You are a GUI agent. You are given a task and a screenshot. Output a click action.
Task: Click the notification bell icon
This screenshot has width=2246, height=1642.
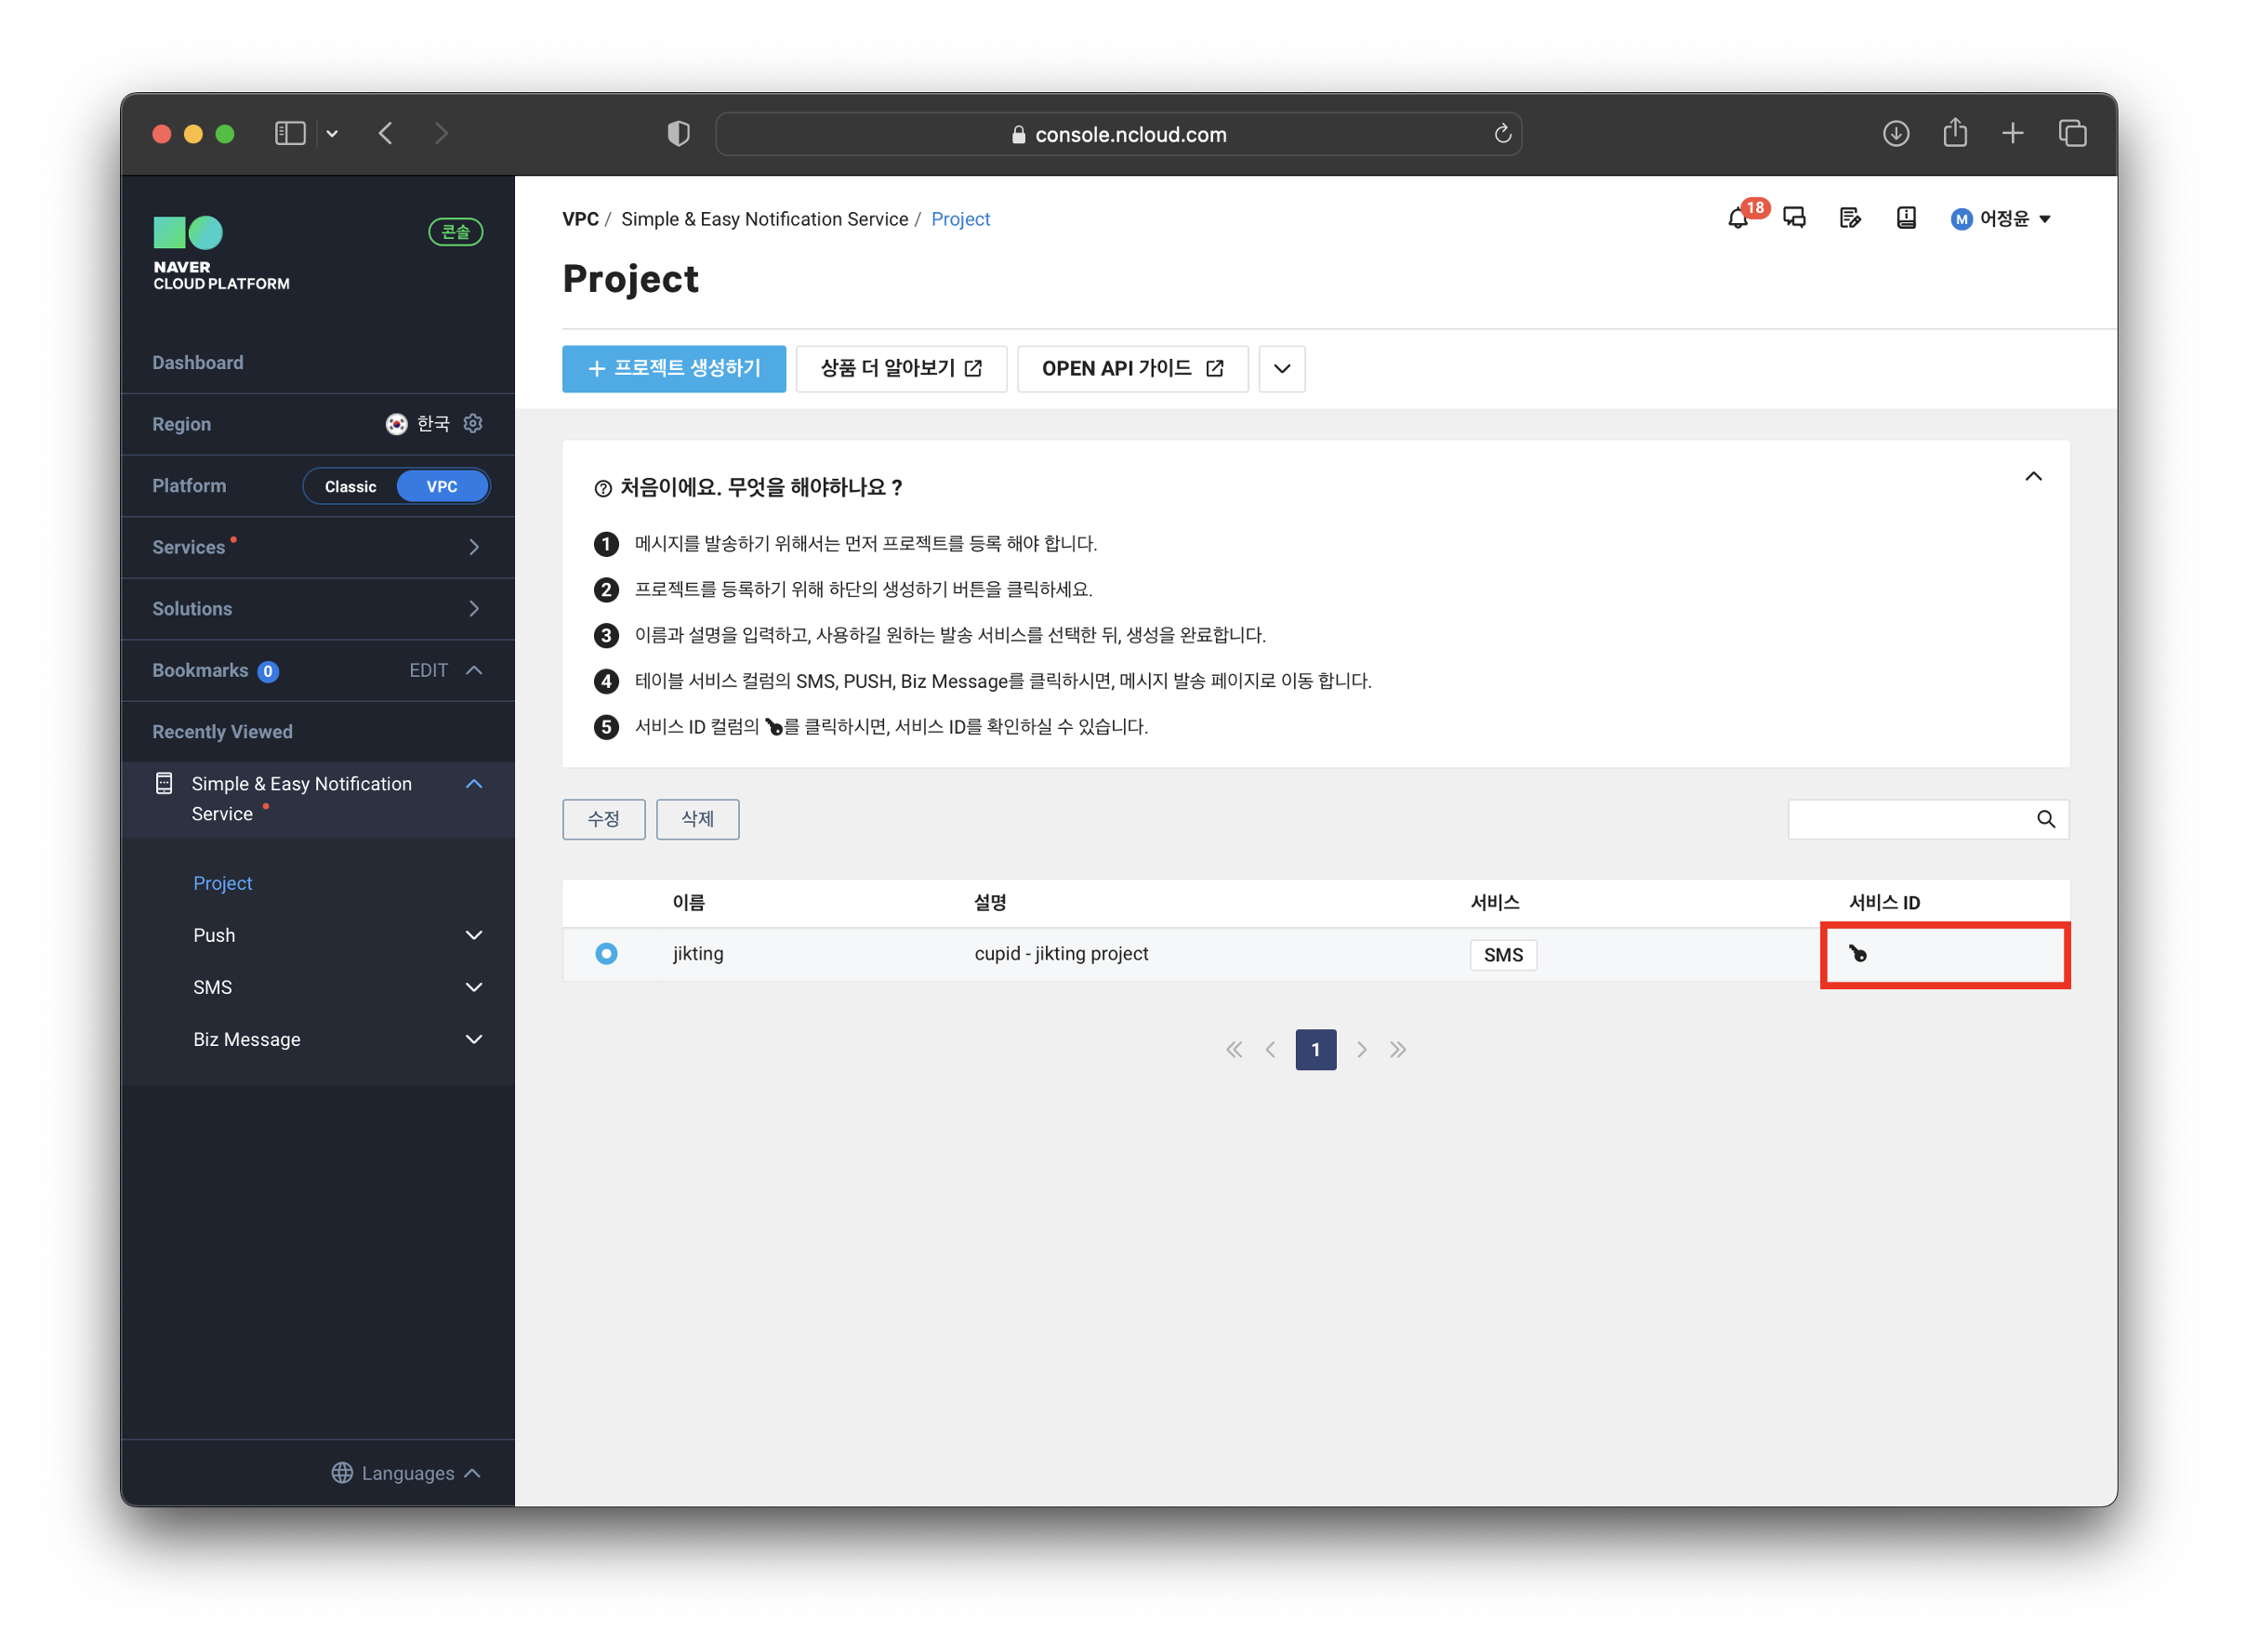click(1739, 218)
